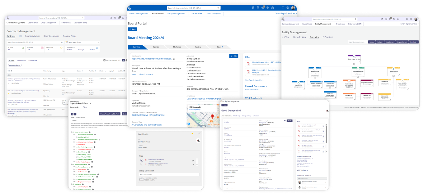
Task: Click the ContractZen logo in Board Portal window
Action: point(129,8)
